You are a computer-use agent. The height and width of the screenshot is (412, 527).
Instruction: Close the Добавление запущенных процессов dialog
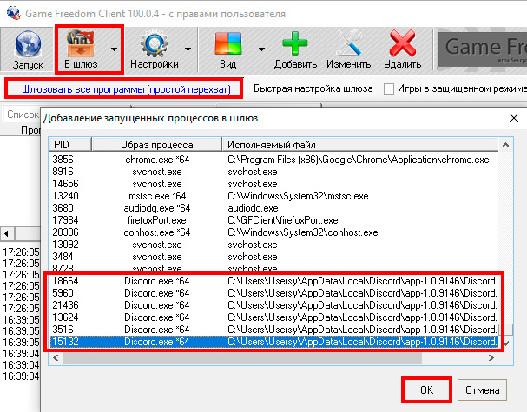514,118
